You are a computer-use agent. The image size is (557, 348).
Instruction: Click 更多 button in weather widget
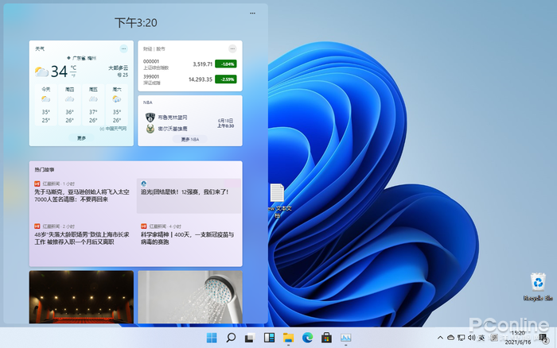[x=81, y=137]
